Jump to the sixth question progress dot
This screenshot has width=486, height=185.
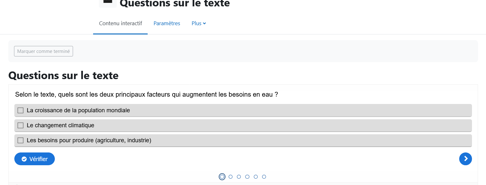[x=264, y=177]
